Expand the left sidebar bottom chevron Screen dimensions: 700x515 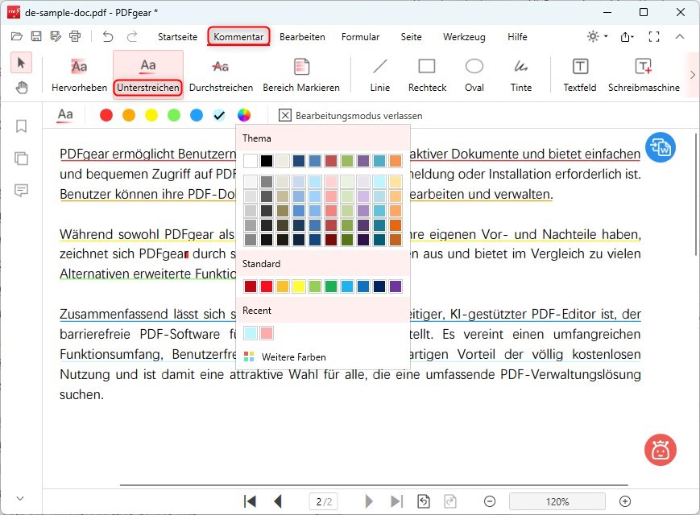(20, 498)
